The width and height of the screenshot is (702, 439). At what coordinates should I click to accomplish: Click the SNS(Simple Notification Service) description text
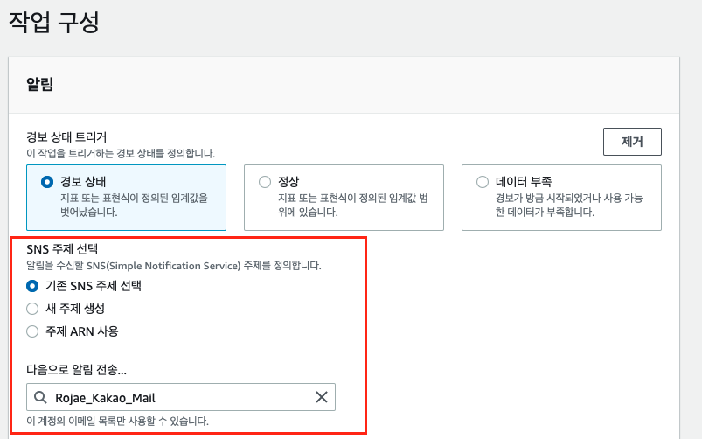click(x=174, y=266)
